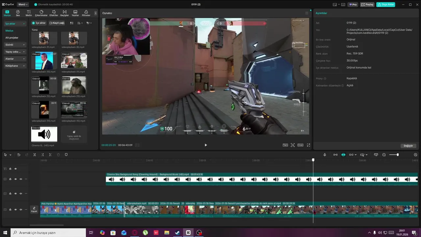Click the Pro upgrade button

pyautogui.click(x=353, y=5)
